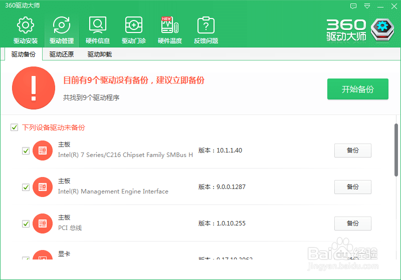This screenshot has width=401, height=280.
Task: Toggle the 下列设备驱动未备份 select-all checkbox
Action: tap(15, 127)
